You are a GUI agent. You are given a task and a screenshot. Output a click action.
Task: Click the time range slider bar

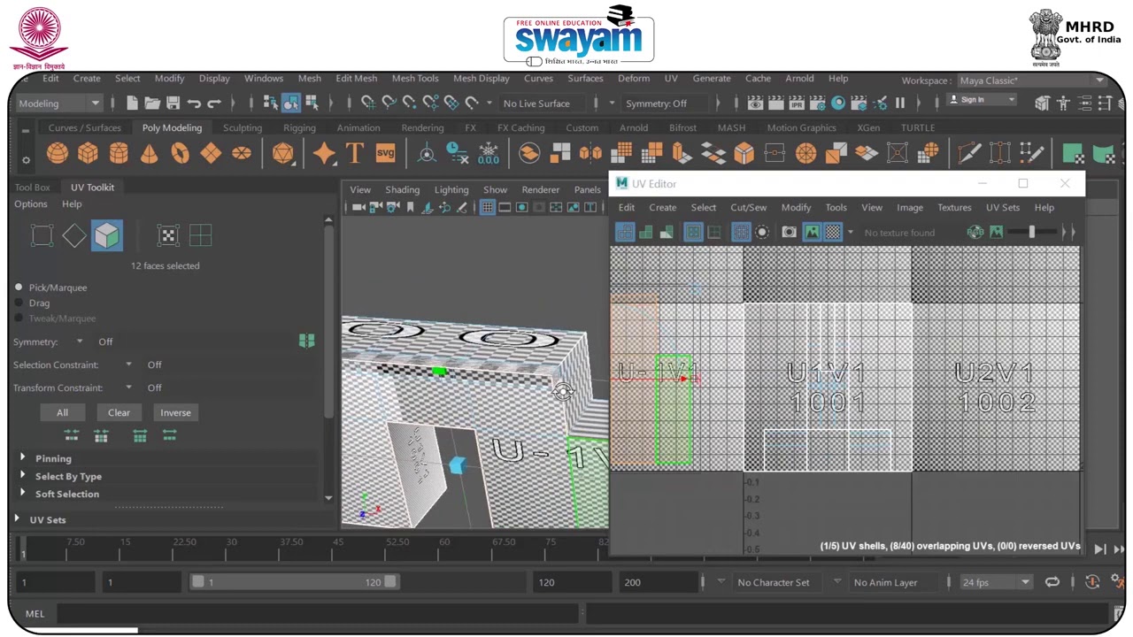(295, 582)
